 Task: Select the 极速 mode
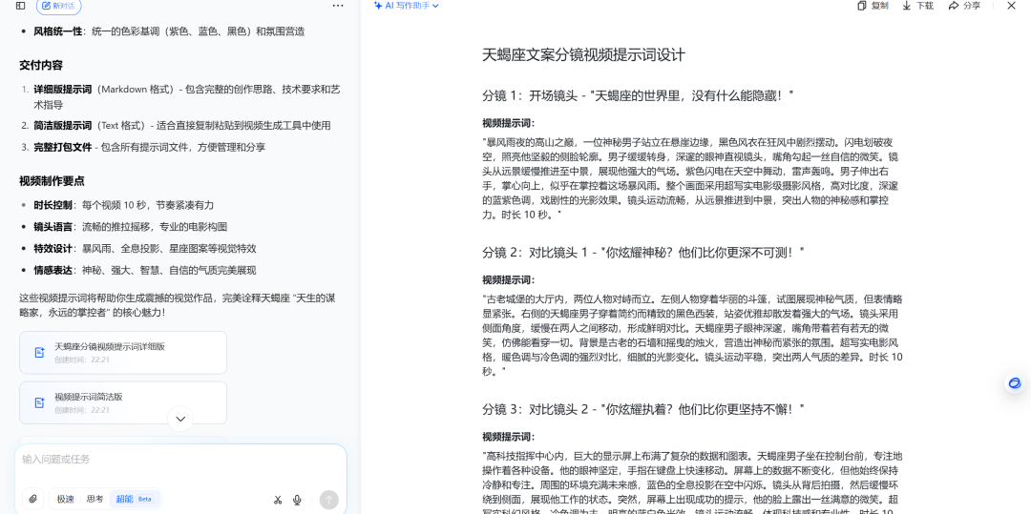point(65,499)
